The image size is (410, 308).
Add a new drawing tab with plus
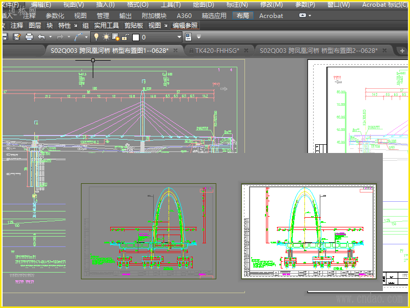click(x=401, y=50)
